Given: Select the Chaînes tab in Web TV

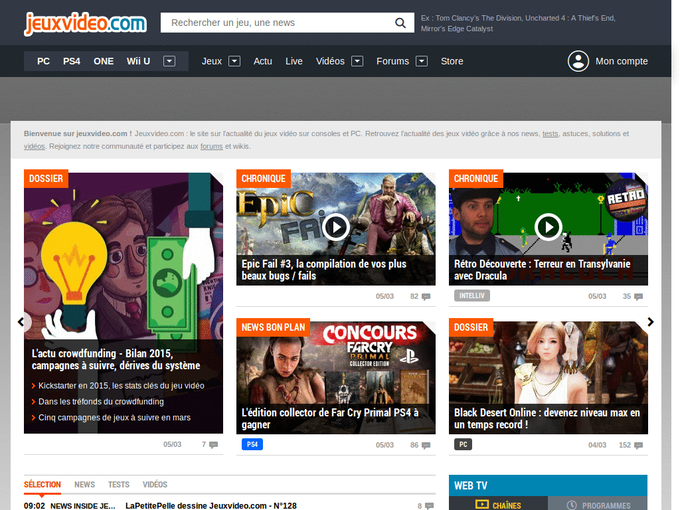Looking at the screenshot, I should point(498,505).
